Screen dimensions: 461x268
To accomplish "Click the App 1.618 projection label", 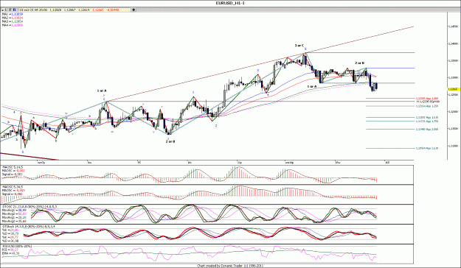I will click(x=427, y=117).
